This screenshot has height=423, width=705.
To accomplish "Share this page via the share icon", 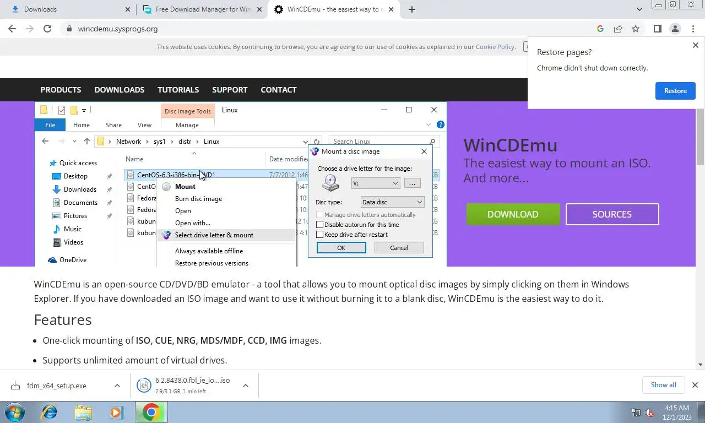I will (x=618, y=29).
